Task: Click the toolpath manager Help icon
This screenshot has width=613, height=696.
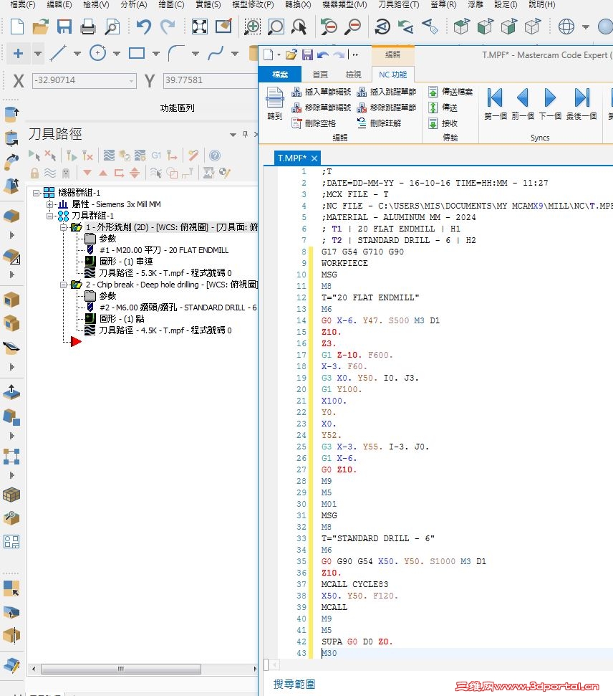Action: point(215,156)
